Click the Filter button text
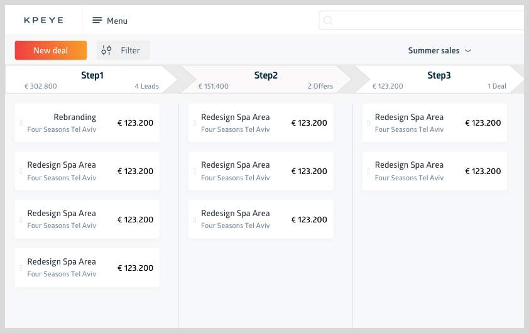The height and width of the screenshot is (333, 529). coord(130,50)
